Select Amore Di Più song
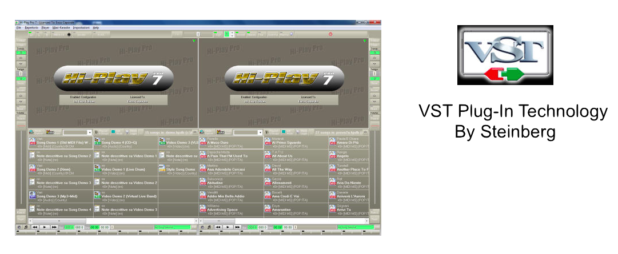The height and width of the screenshot is (254, 618). [348, 143]
